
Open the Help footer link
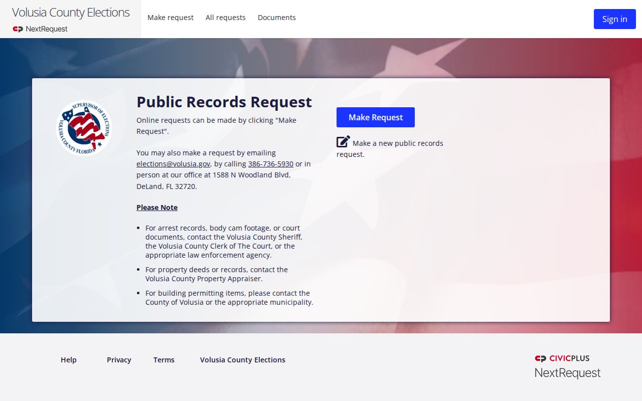(x=69, y=360)
